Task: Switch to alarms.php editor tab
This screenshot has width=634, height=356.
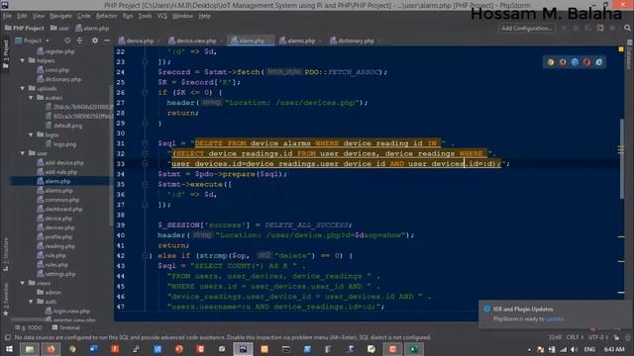Action: point(301,41)
